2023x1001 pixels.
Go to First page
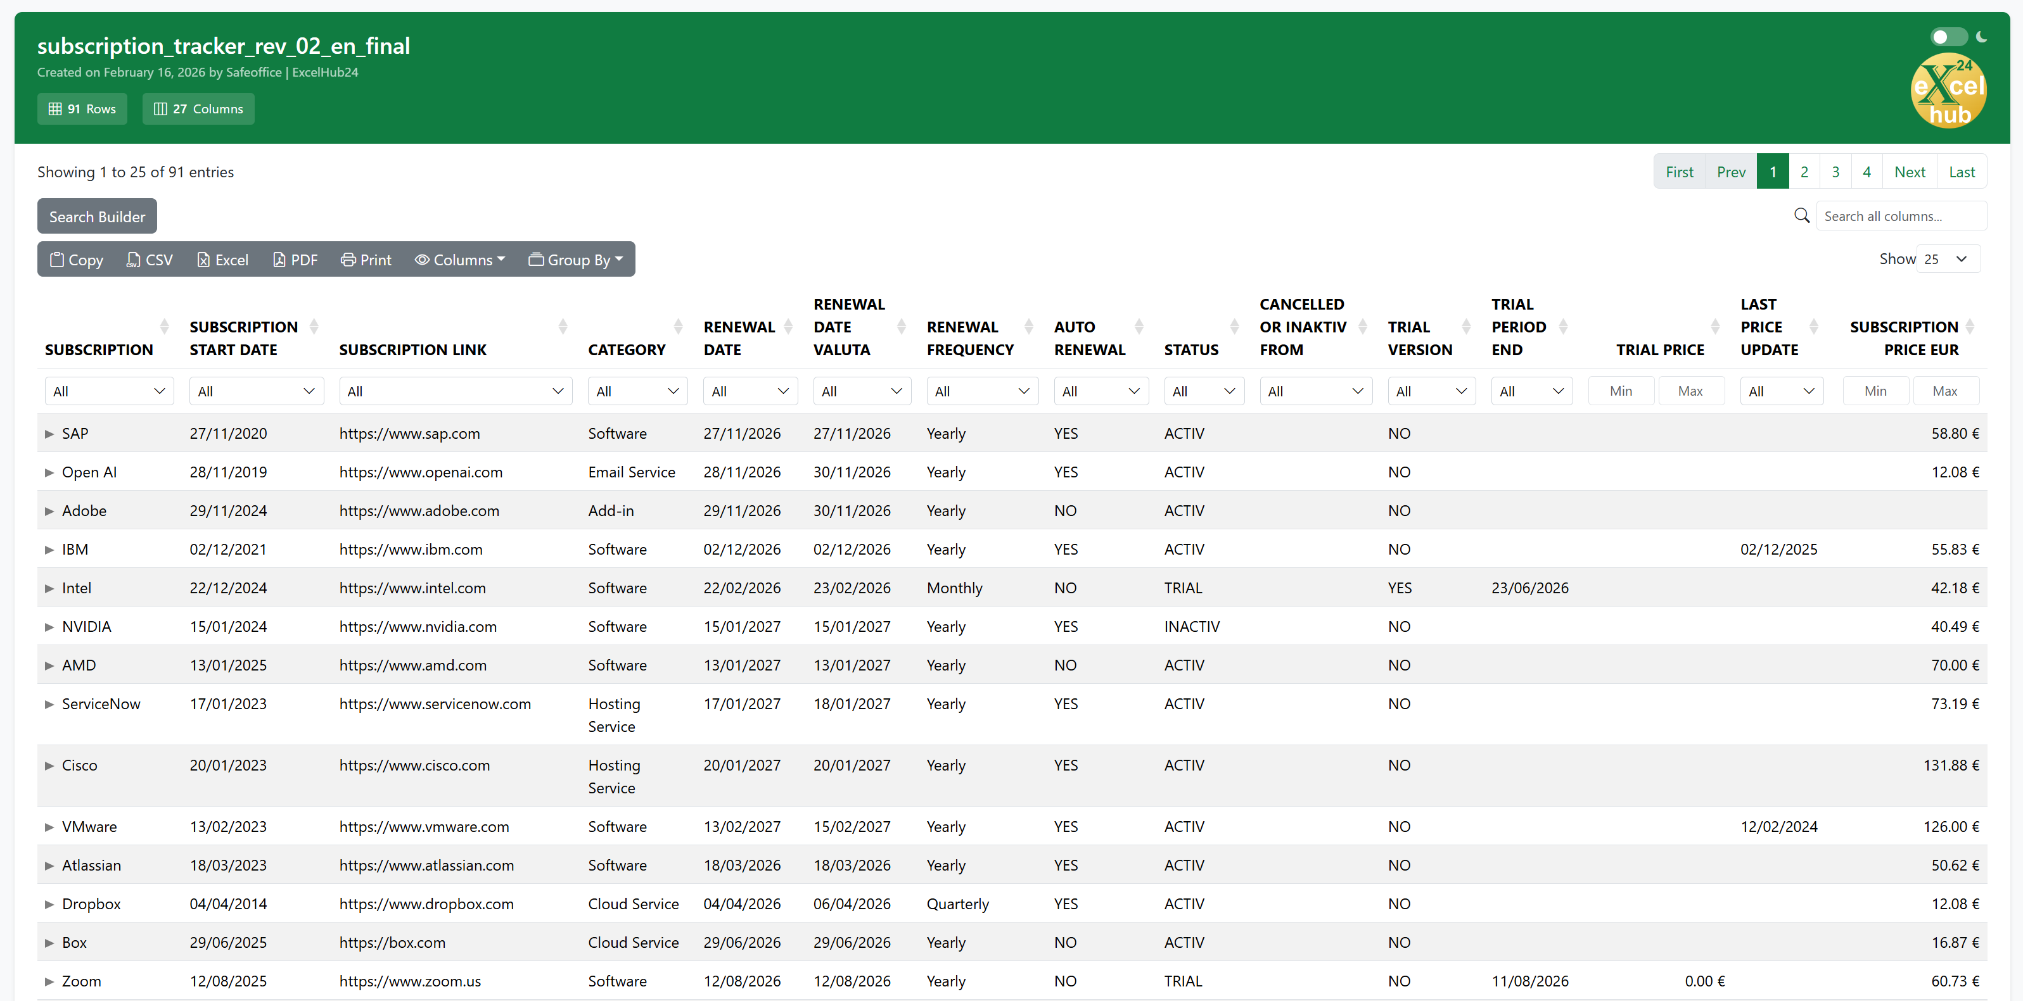coord(1679,171)
